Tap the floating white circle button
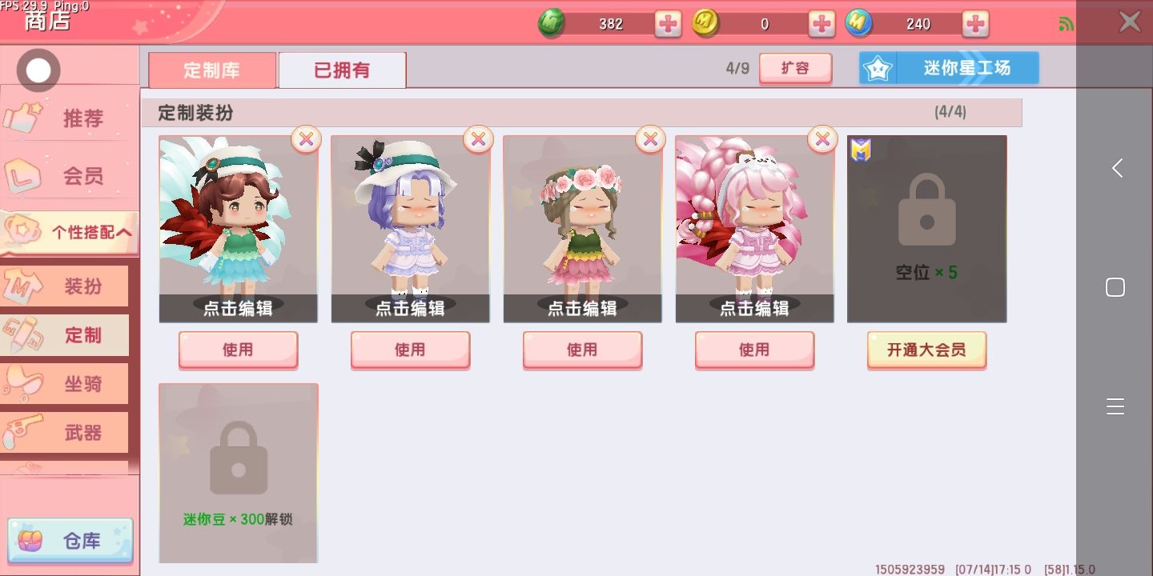This screenshot has width=1153, height=576. (38, 70)
